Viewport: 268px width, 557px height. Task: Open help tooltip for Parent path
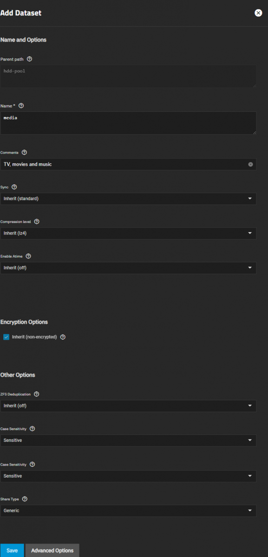(x=30, y=59)
